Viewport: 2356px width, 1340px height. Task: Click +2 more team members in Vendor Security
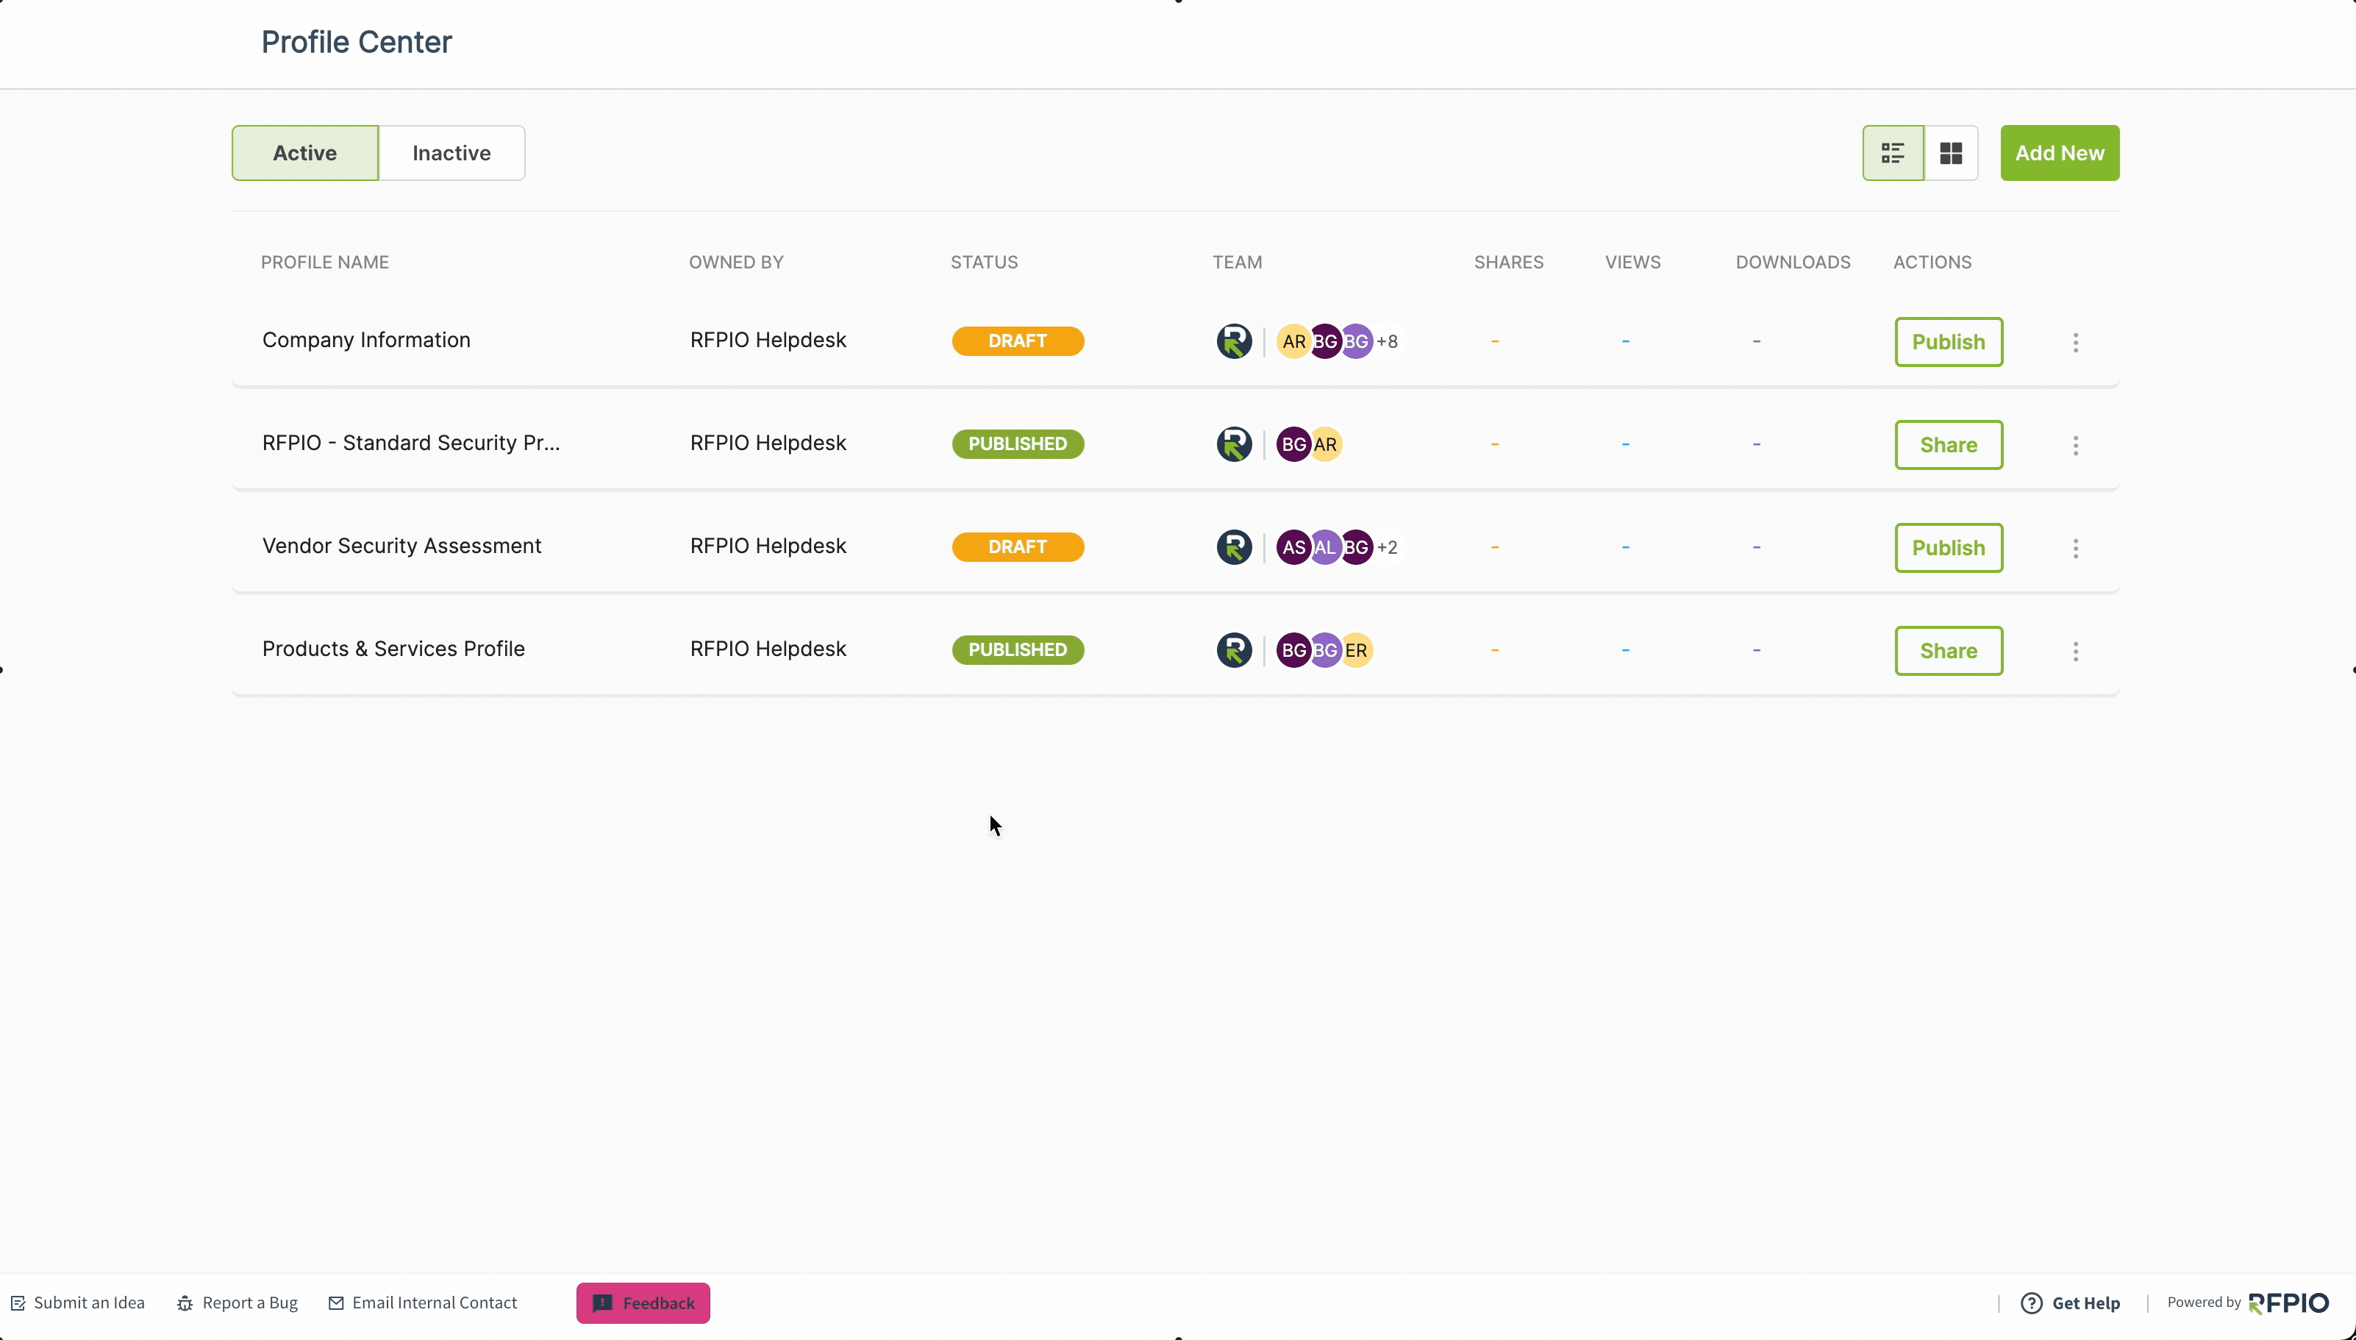[1388, 548]
